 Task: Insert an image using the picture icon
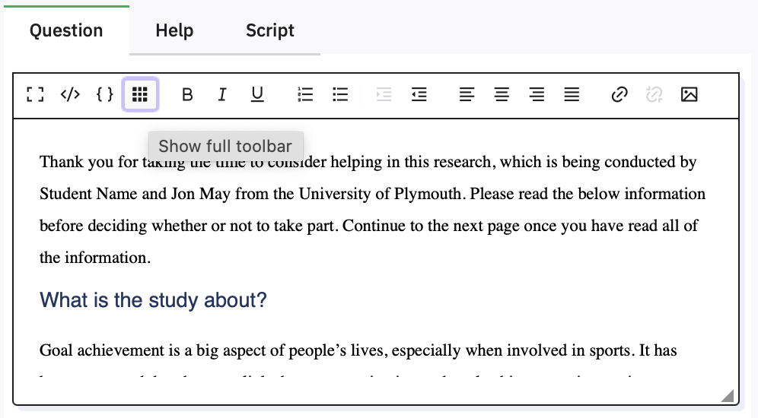click(690, 95)
